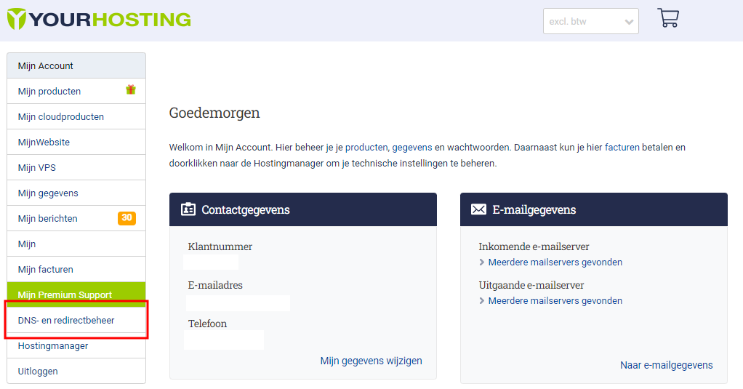Click the Yourhosting logo
The height and width of the screenshot is (389, 743).
(x=99, y=19)
